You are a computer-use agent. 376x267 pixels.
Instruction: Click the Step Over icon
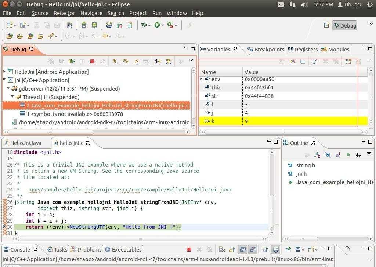pyautogui.click(x=125, y=62)
